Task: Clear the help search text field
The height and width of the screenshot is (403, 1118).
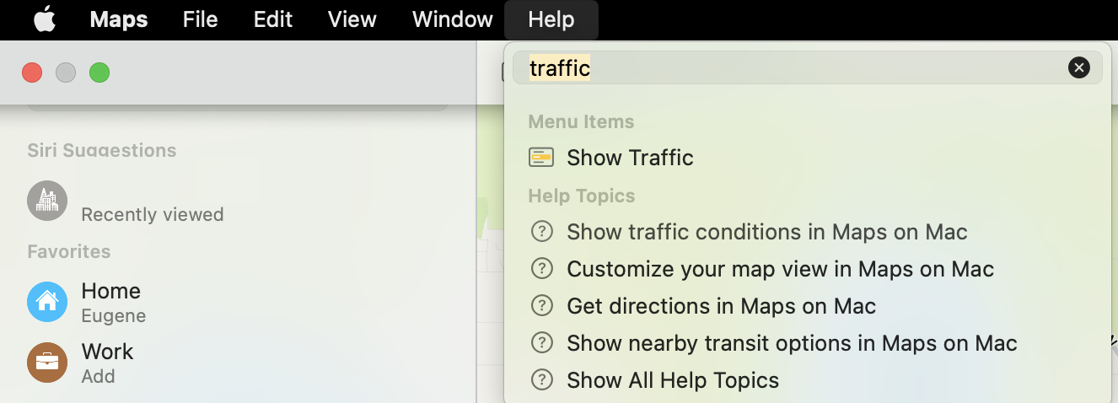Action: 1078,68
